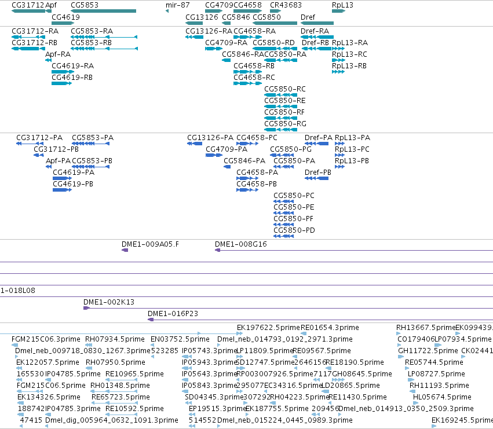This screenshot has width=493, height=429.
Task: Select the RH07934.5prime EST label
Action: [115, 339]
